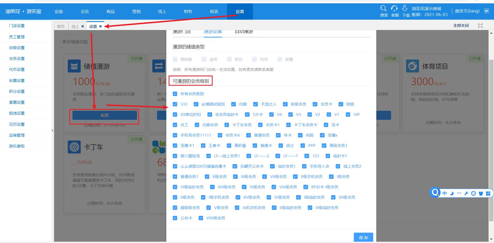
Task: Toggle the 所有会员级别 checkbox
Action: [175, 94]
